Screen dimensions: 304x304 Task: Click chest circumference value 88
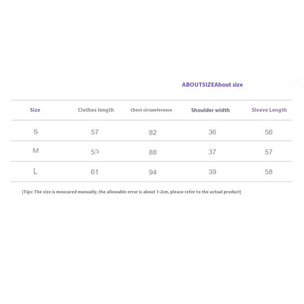[153, 152]
